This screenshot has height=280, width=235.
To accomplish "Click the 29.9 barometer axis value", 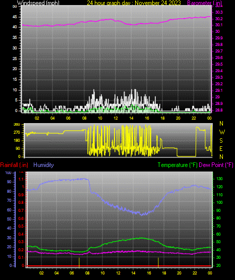I will (x=219, y=38).
